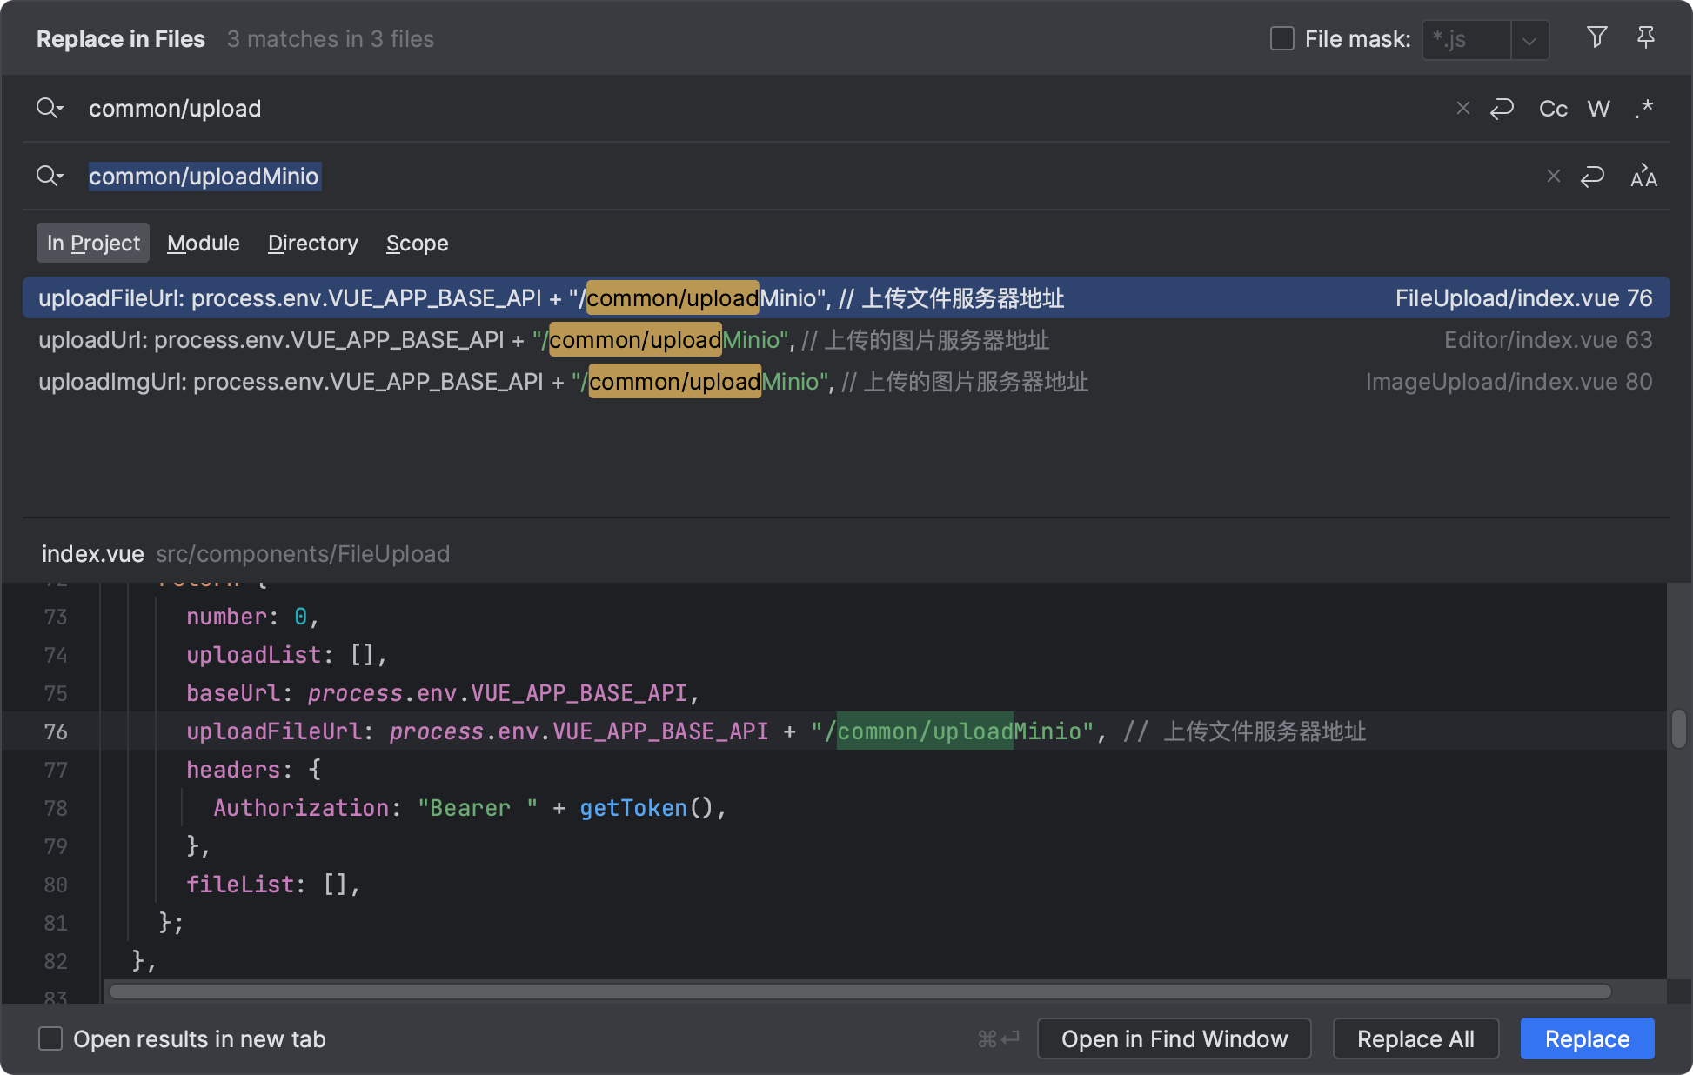Click the index.vue preview file name
The image size is (1693, 1075).
pos(93,553)
